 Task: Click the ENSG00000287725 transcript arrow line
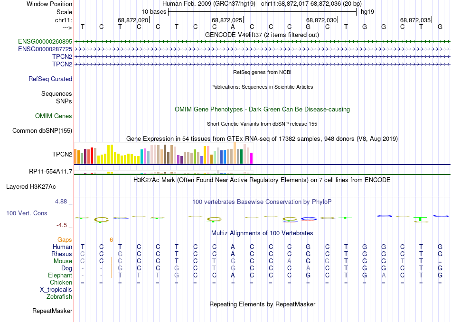coord(262,49)
